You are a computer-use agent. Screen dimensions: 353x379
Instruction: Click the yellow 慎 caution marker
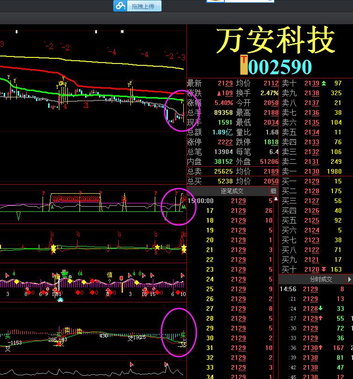point(109,275)
